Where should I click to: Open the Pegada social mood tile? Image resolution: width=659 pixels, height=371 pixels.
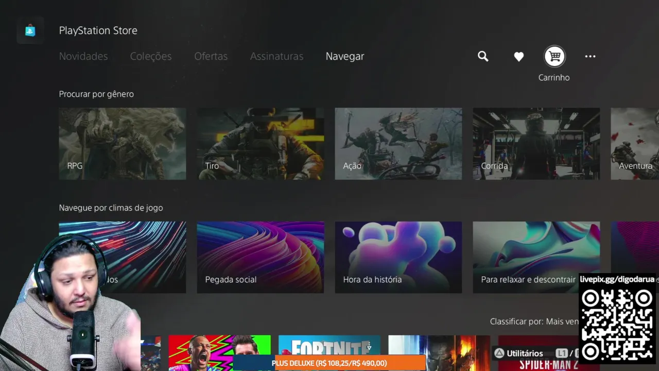tap(261, 257)
